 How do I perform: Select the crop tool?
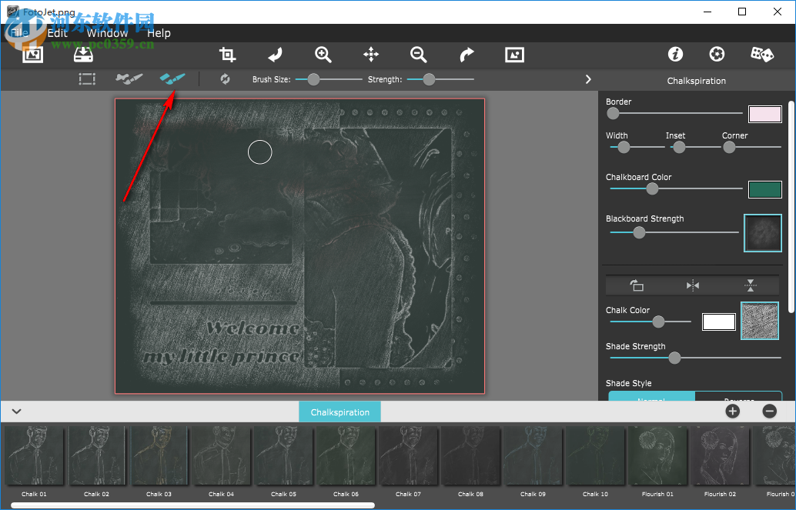pos(227,55)
